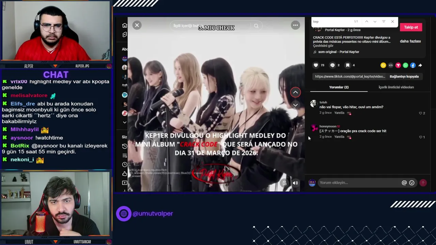Click the 'kep' find-in-page field
Viewport: 436px width, 245px height.
332,21
